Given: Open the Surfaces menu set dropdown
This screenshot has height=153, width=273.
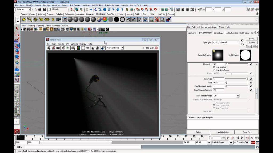Looking at the screenshot, I should coord(29,9).
